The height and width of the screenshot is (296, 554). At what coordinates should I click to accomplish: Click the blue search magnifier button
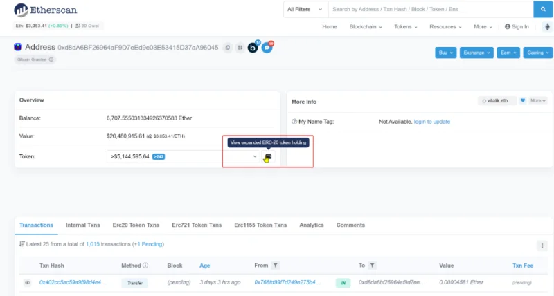(x=543, y=9)
